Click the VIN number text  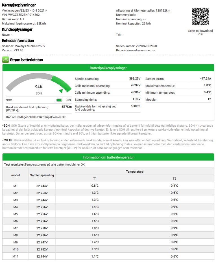pyautogui.click(x=21, y=15)
